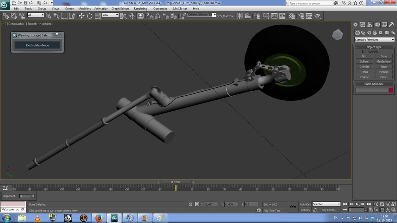The height and width of the screenshot is (223, 397).
Task: Open the Graph Editors menu
Action: pos(121,9)
